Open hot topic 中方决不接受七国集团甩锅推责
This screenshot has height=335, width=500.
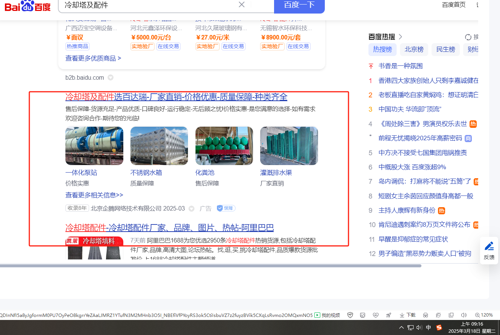pyautogui.click(x=423, y=153)
